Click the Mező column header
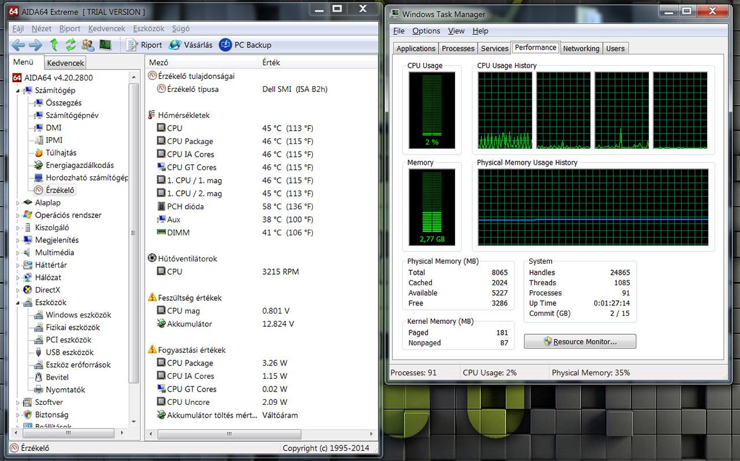This screenshot has width=740, height=461. point(202,62)
